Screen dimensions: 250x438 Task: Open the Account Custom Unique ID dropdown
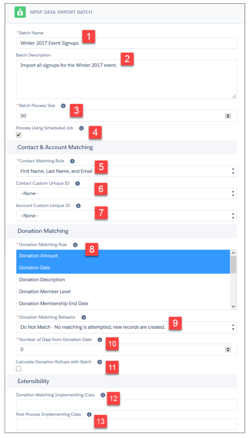tap(126, 216)
